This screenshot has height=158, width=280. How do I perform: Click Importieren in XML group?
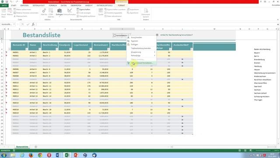(133, 9)
